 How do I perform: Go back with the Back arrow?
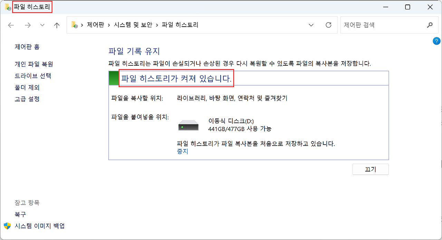coord(11,25)
